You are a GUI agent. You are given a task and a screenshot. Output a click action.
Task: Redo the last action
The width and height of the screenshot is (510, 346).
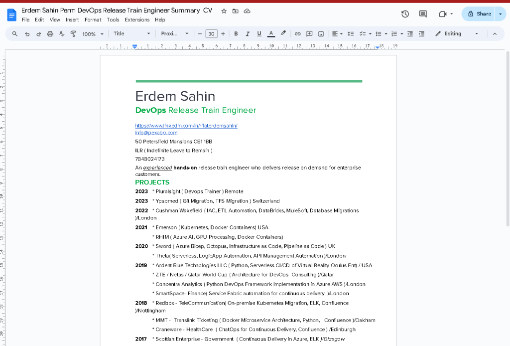click(x=38, y=34)
